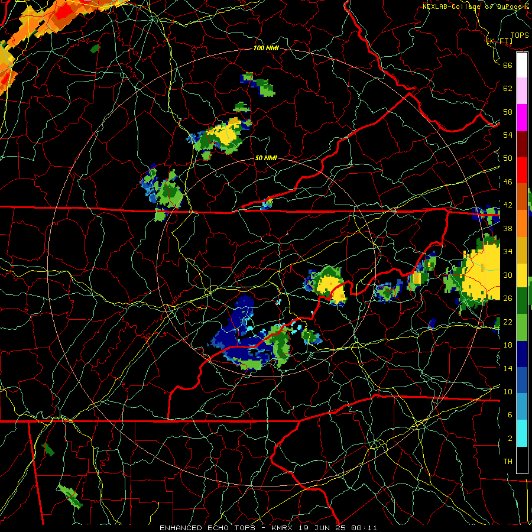Click the light blue legend swatch near 6
The height and width of the screenshot is (532, 532).
click(522, 406)
